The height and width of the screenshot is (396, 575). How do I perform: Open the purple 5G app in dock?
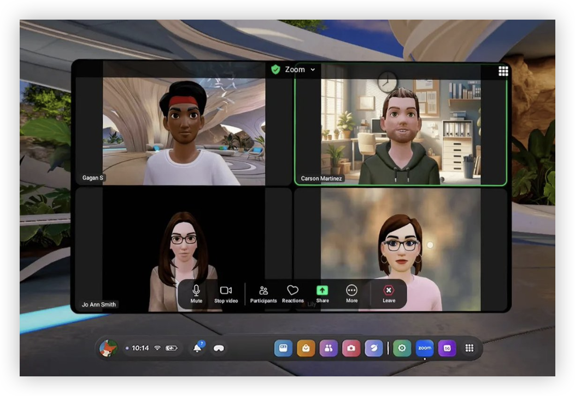click(x=447, y=348)
